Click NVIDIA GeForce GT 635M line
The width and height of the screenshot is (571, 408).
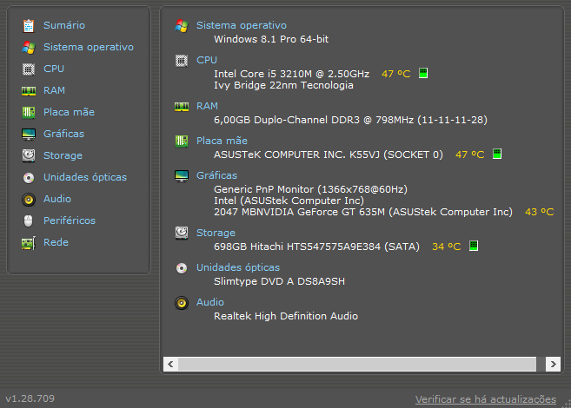pos(363,212)
